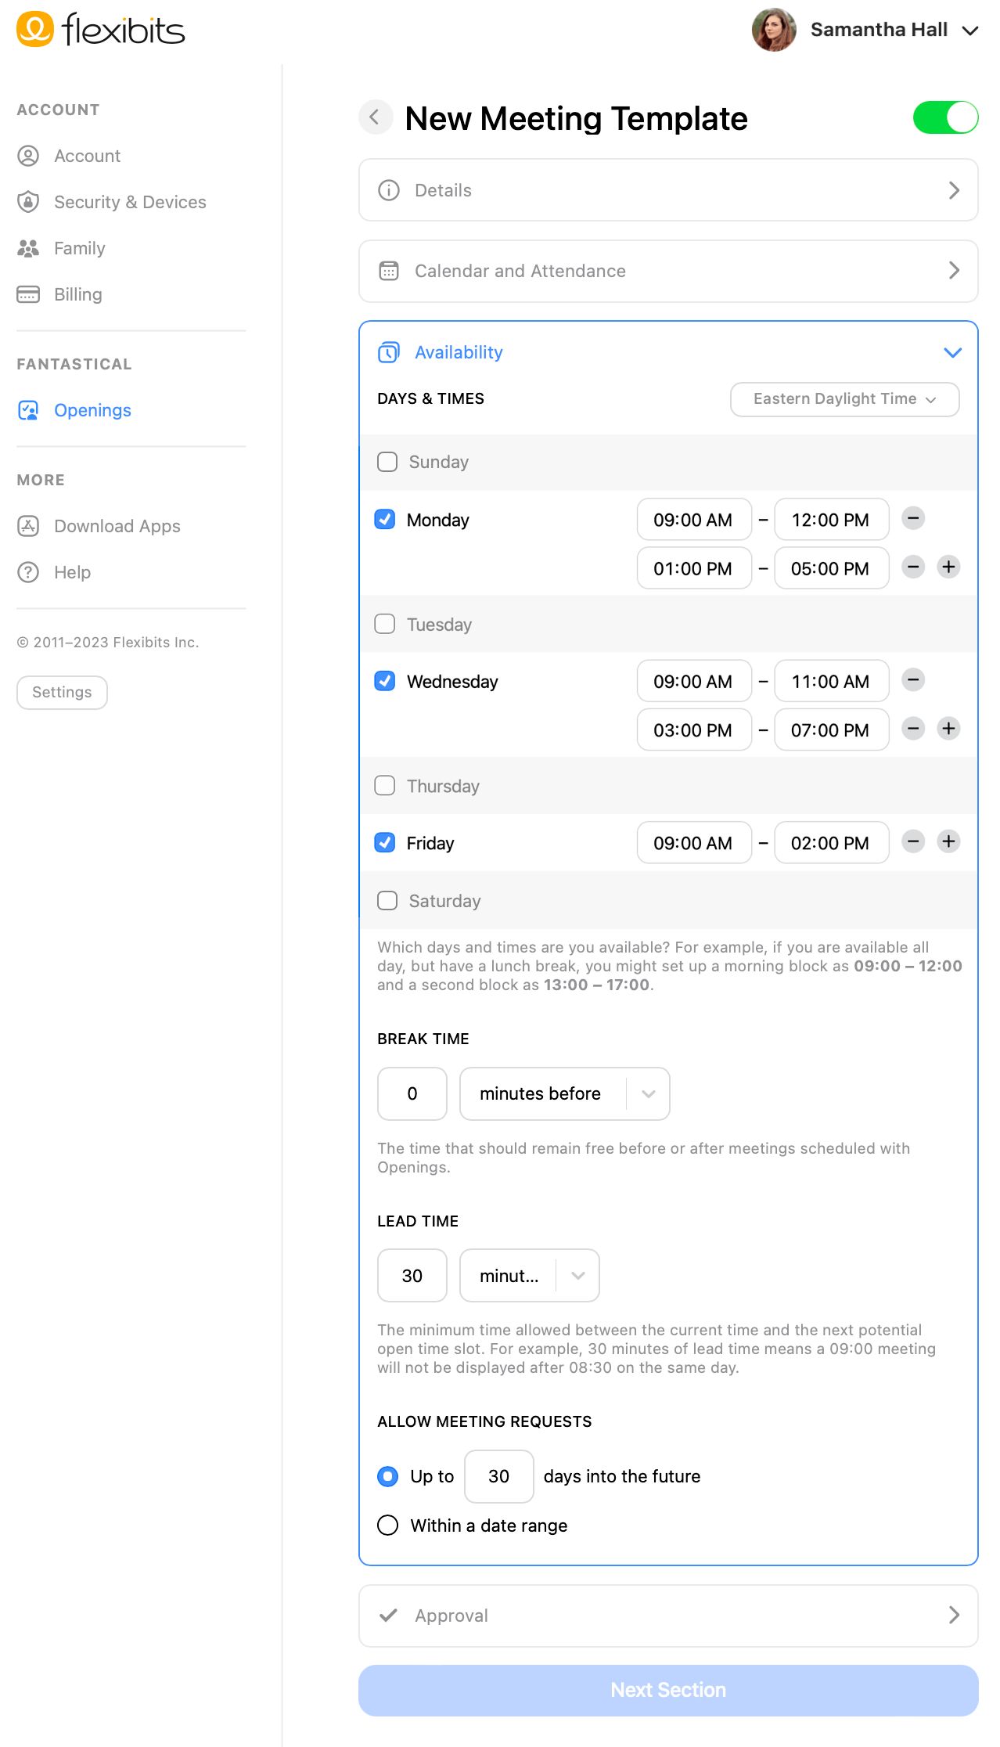Screen dimensions: 1000x1747
Task: Click the Calendar and Attendance calendar icon
Action: click(x=389, y=271)
